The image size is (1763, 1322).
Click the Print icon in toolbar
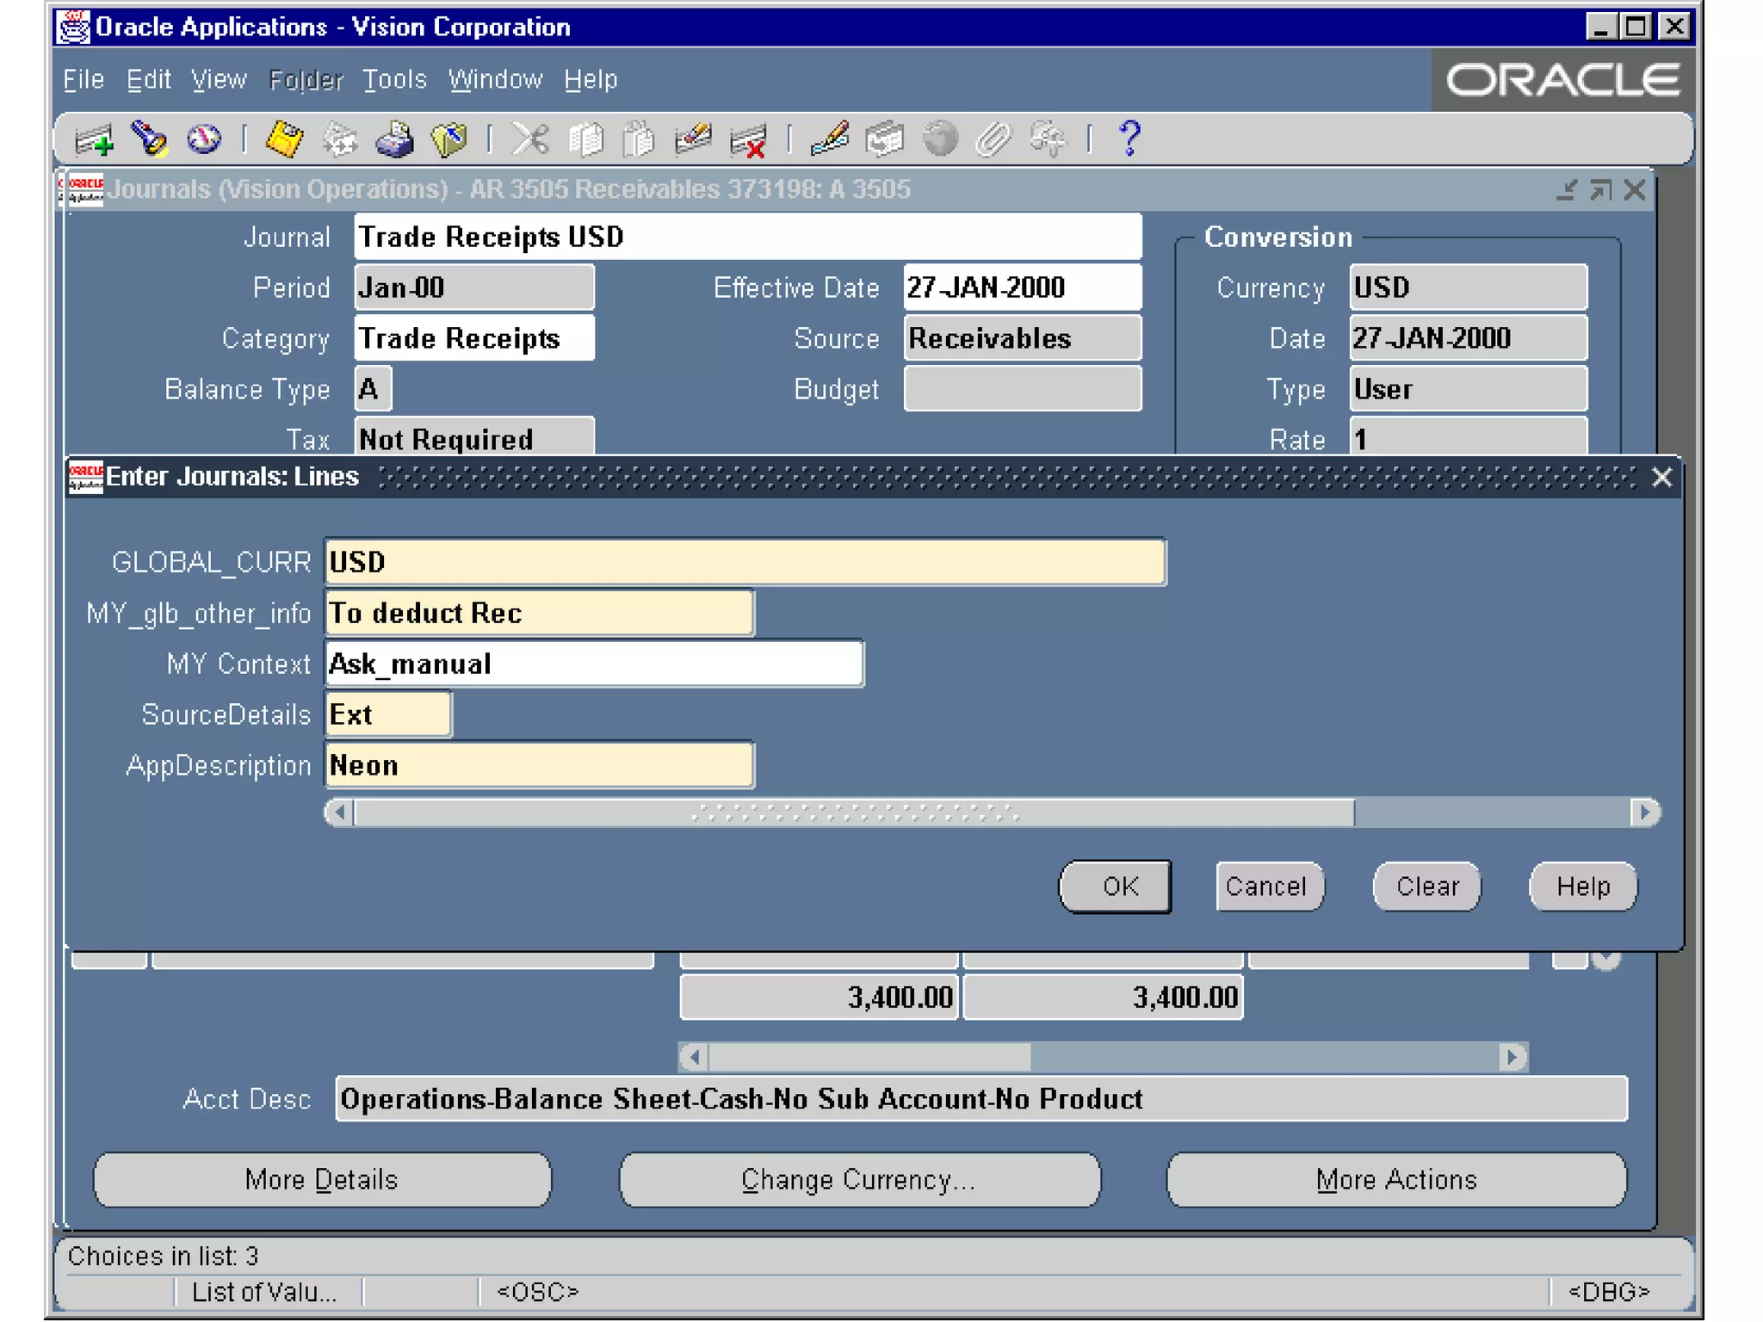coord(394,139)
